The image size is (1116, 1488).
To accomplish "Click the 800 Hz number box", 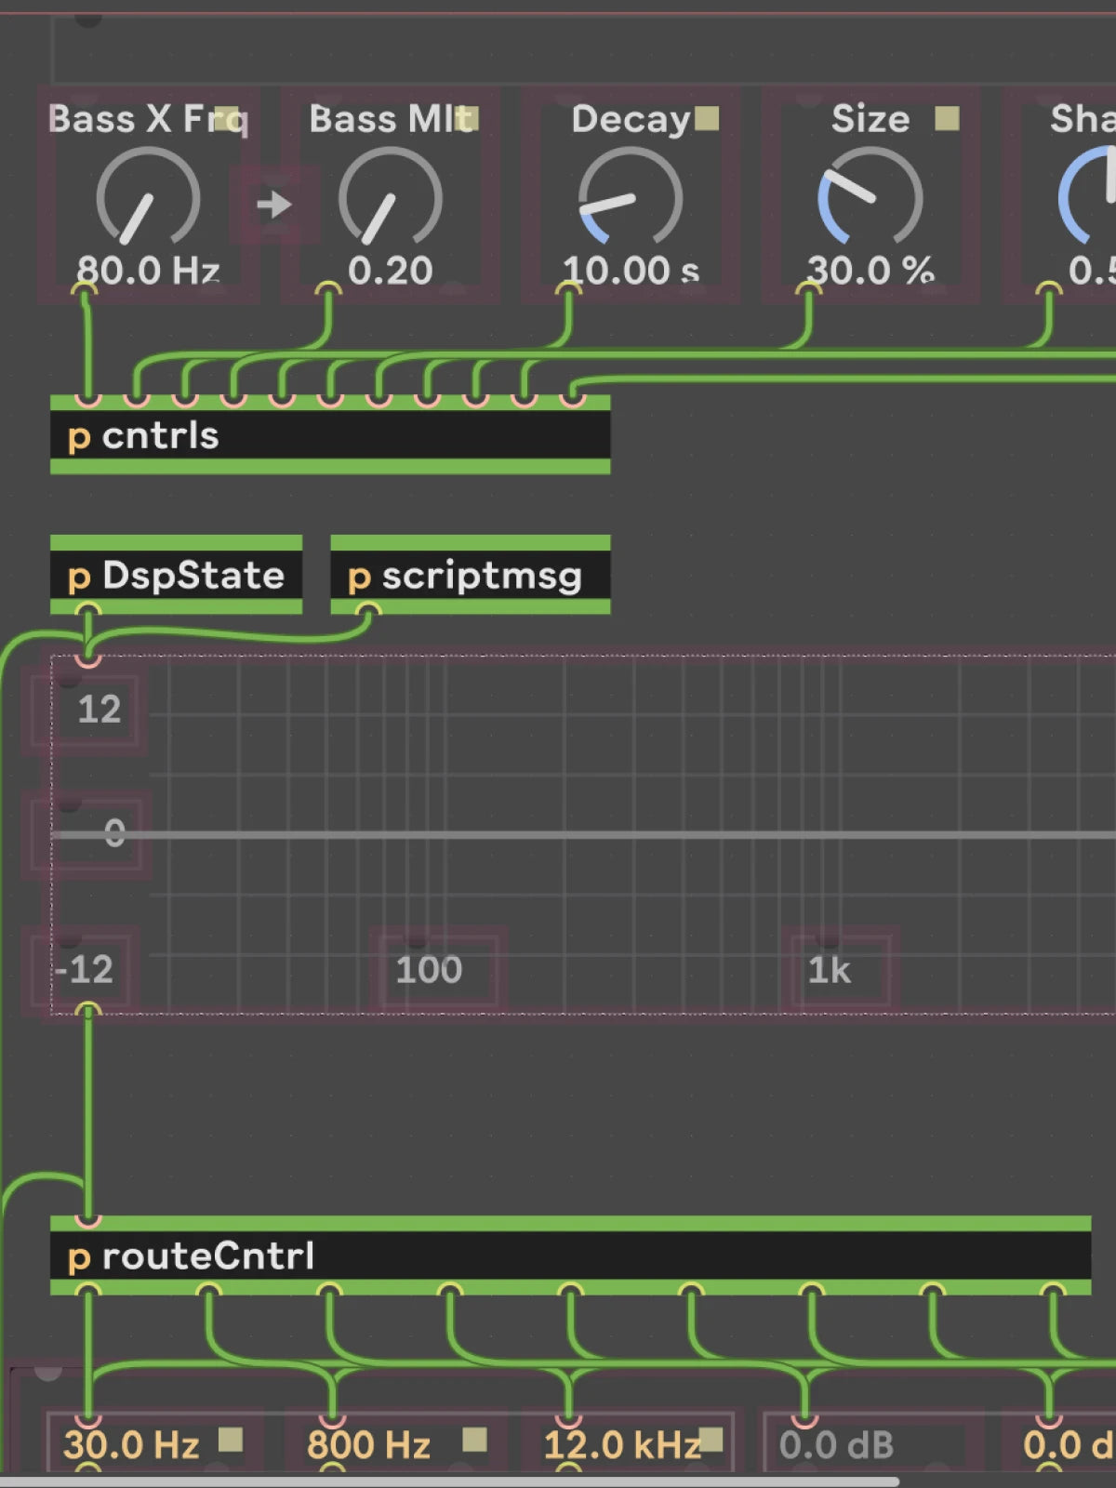I will (369, 1445).
